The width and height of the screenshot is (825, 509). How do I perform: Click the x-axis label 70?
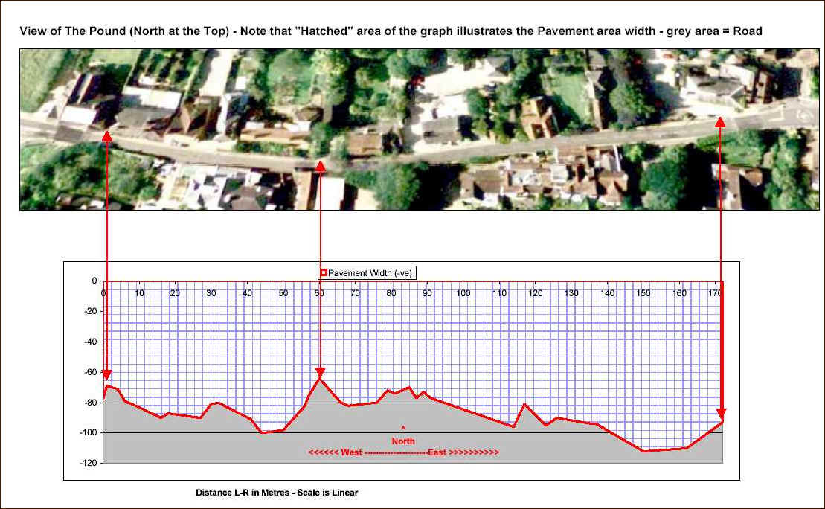coord(355,293)
